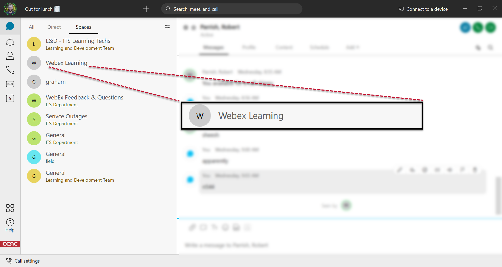Click the message scrollbar in chat pane
Viewport: 502px width, 267px height.
tap(498, 195)
